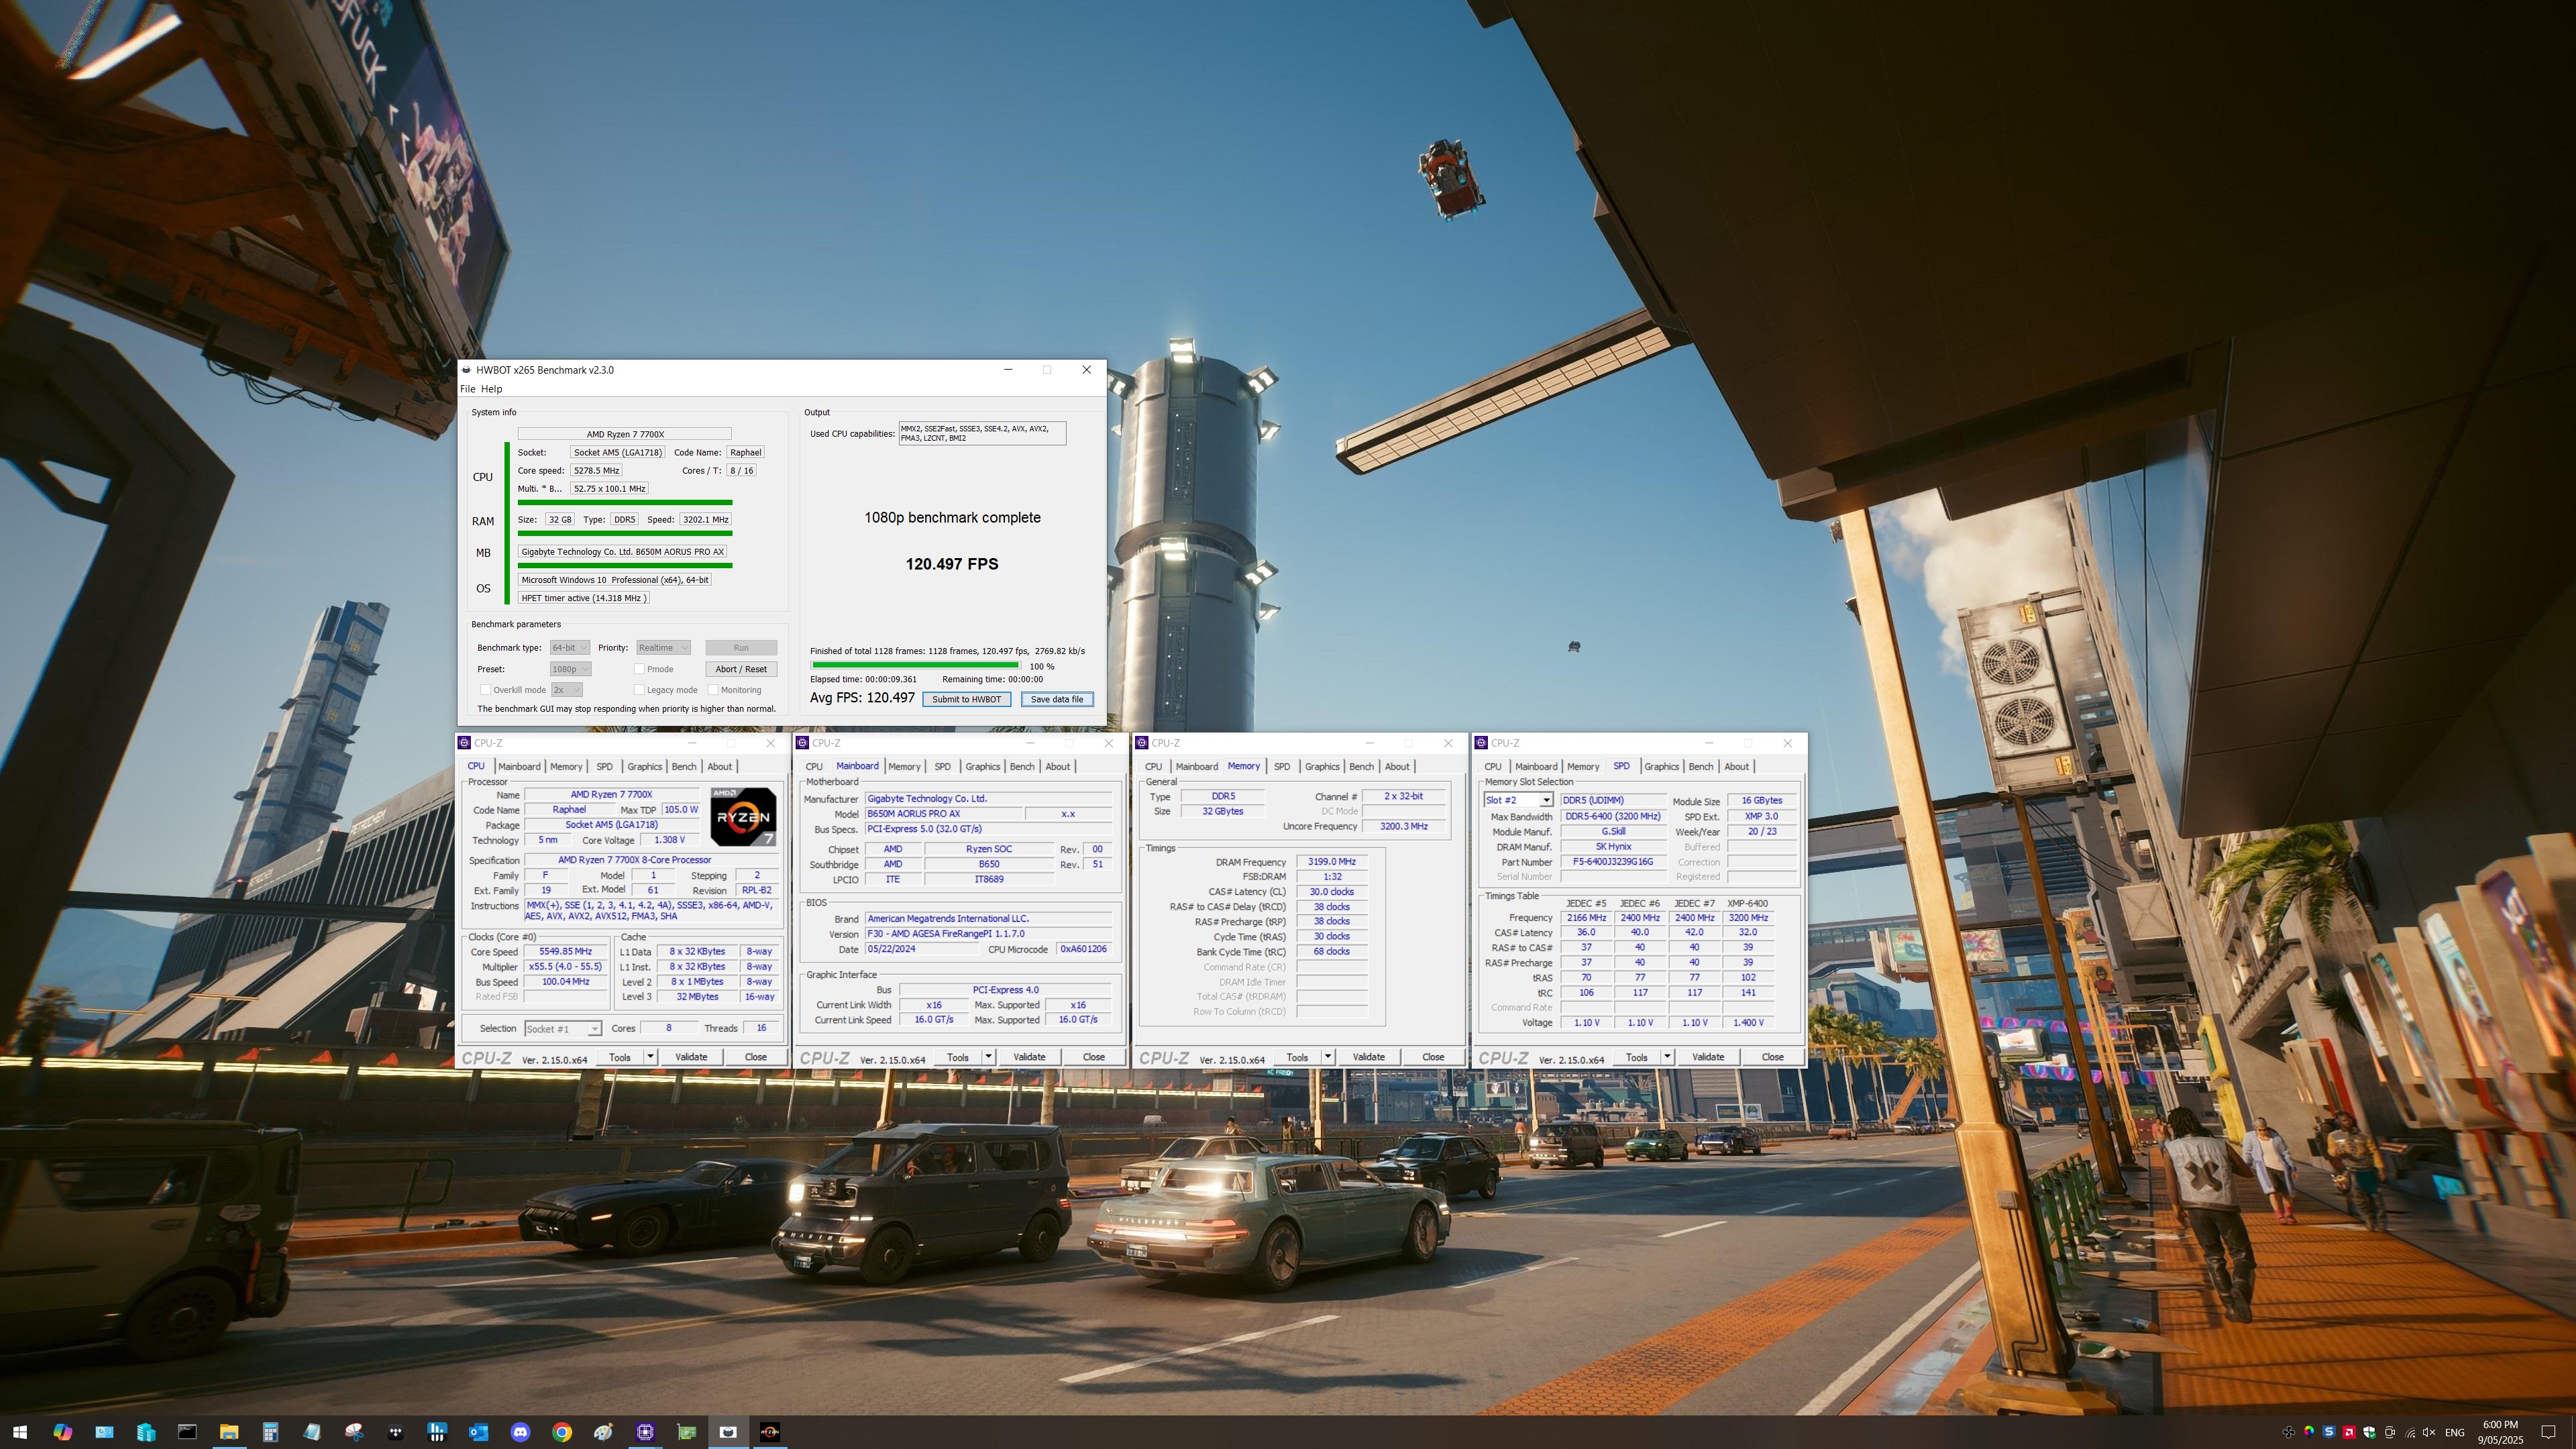Viewport: 2576px width, 1449px height.
Task: Click the Uncore Frequency 3200.3 MHz value
Action: [1404, 827]
